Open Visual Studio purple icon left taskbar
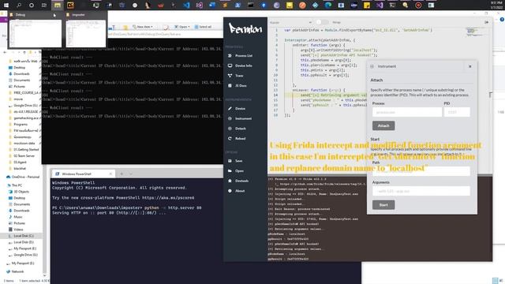 [x=200, y=6]
